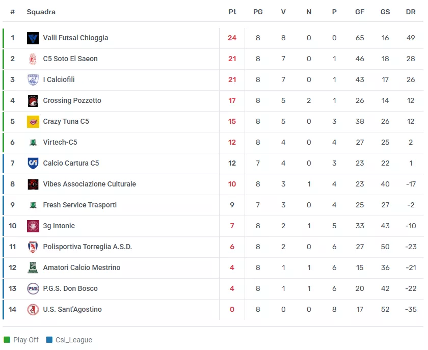Click the Calcio Cartura C5 shield icon
The height and width of the screenshot is (350, 428).
pyautogui.click(x=33, y=163)
